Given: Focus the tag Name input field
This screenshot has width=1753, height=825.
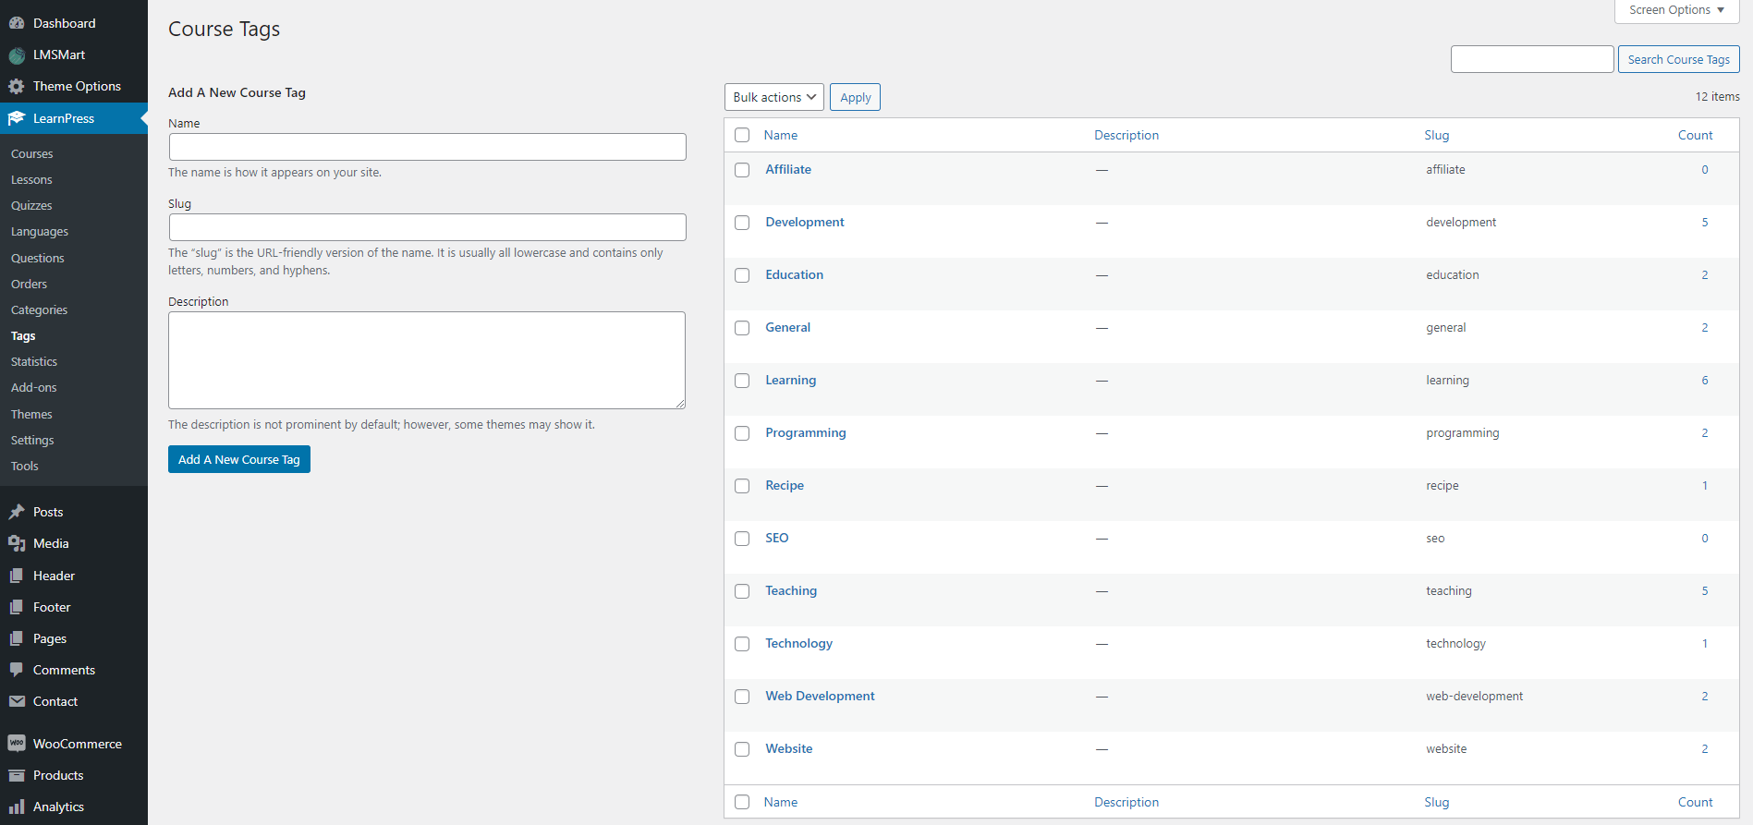Looking at the screenshot, I should pos(427,147).
